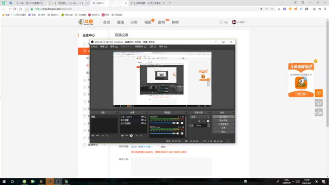The height and width of the screenshot is (185, 329).
Task: Click 修改 link next to room title
Action: tap(163, 147)
